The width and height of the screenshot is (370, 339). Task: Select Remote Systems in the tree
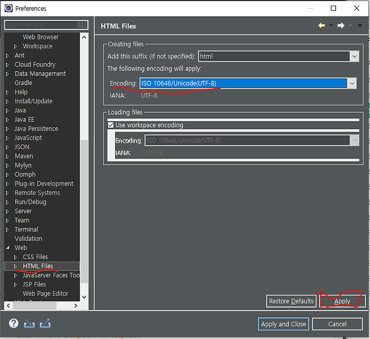(38, 193)
